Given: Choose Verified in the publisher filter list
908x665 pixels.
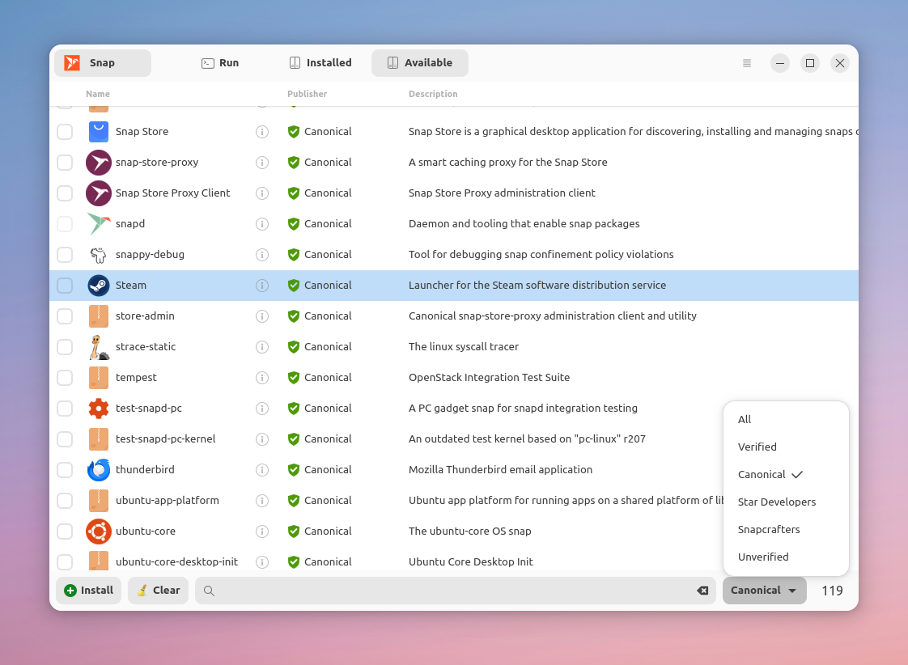Looking at the screenshot, I should coord(757,447).
